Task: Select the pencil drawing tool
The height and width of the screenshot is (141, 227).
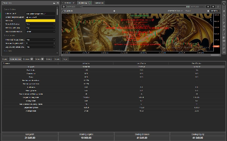Action: pos(224,30)
